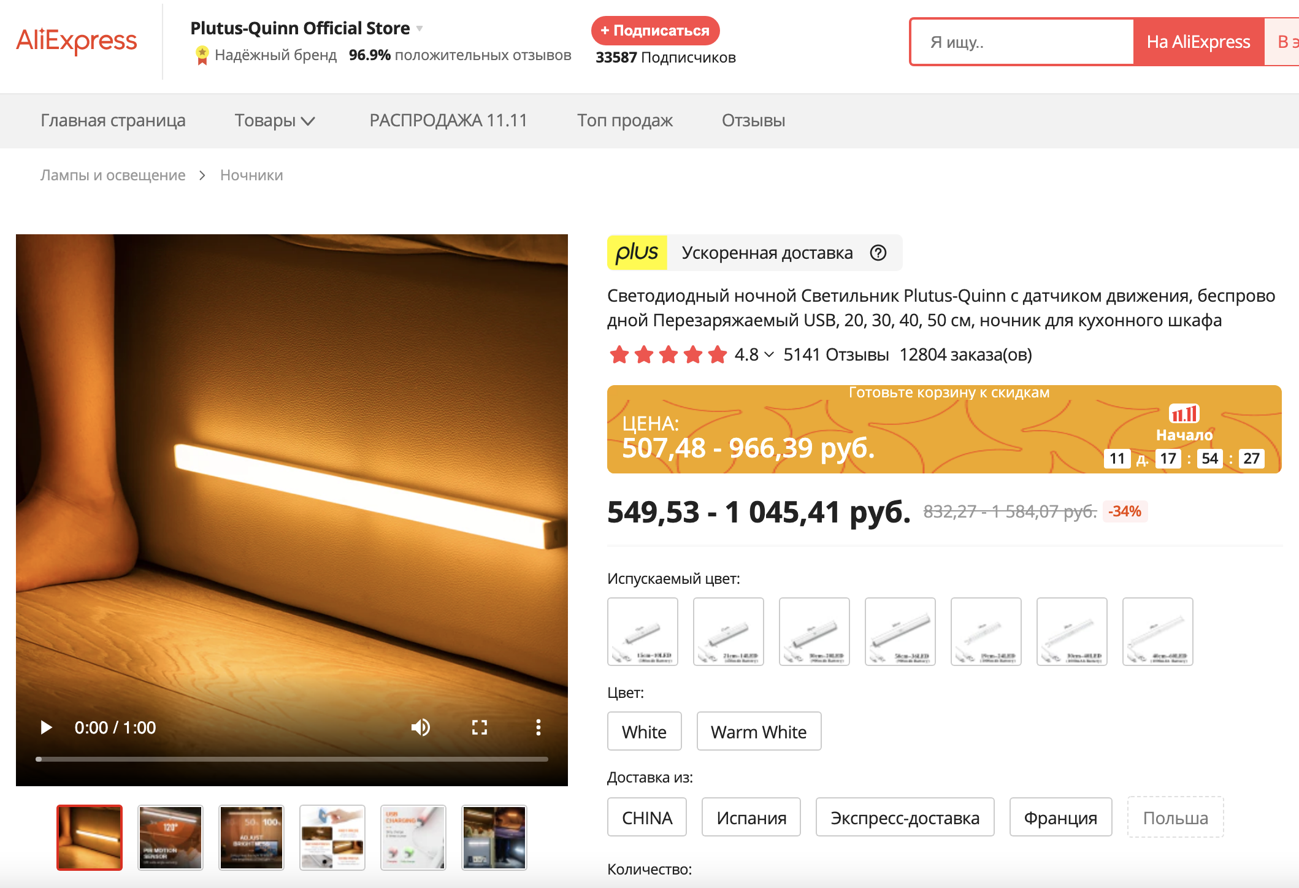Click the Подписаться subscribe button

tap(655, 31)
